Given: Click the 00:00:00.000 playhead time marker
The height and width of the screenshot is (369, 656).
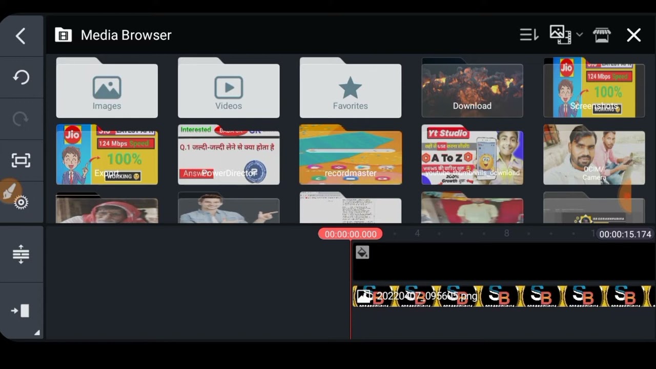Looking at the screenshot, I should [351, 234].
